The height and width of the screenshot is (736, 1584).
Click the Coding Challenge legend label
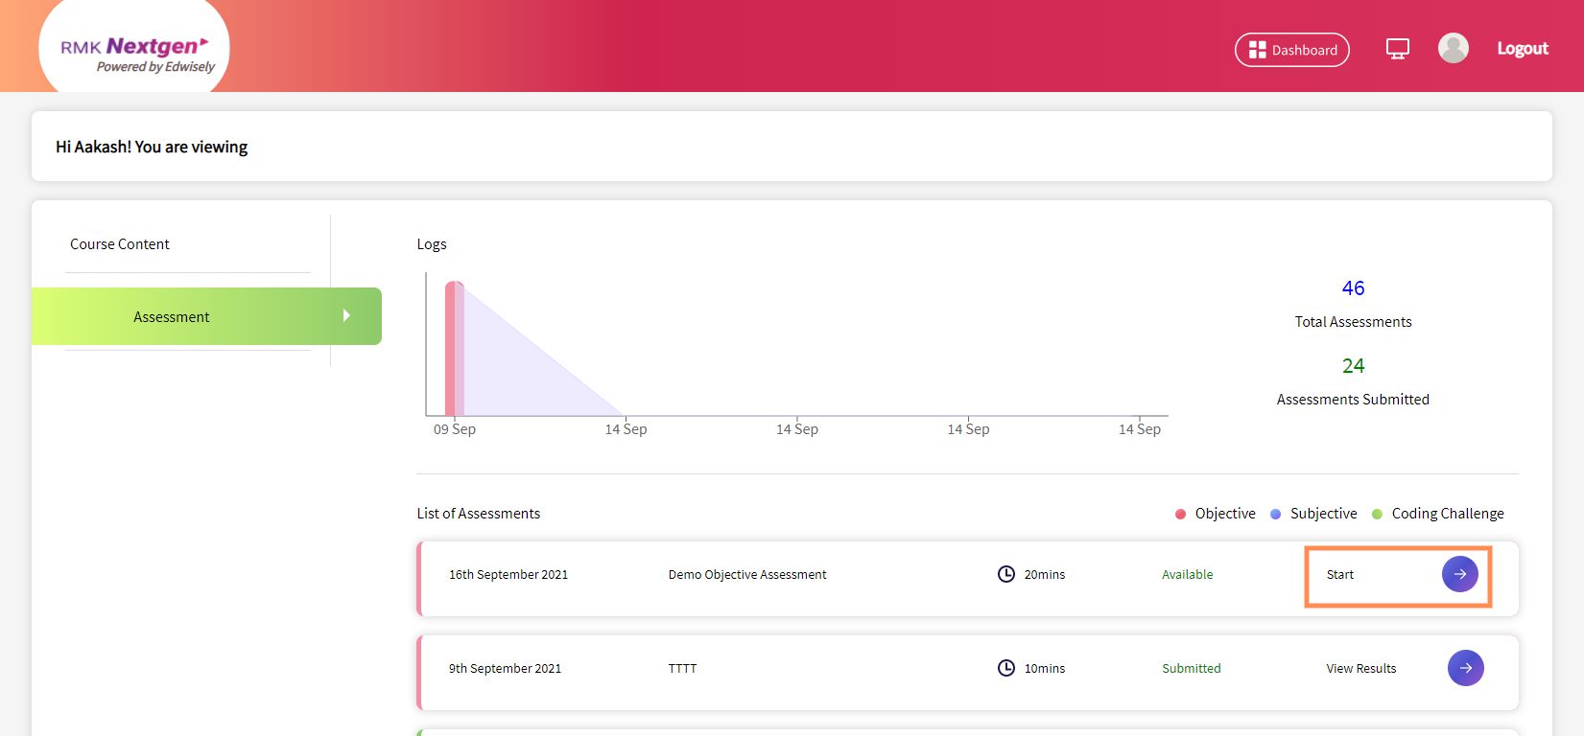coord(1447,514)
